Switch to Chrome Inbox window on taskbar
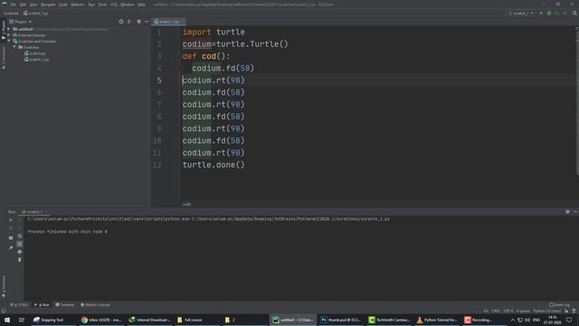The width and height of the screenshot is (579, 326). (101, 320)
